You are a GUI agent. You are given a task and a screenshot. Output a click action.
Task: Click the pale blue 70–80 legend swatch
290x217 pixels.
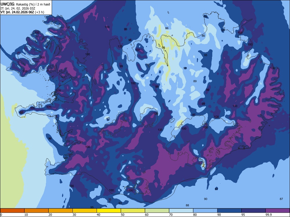[x=181, y=211]
